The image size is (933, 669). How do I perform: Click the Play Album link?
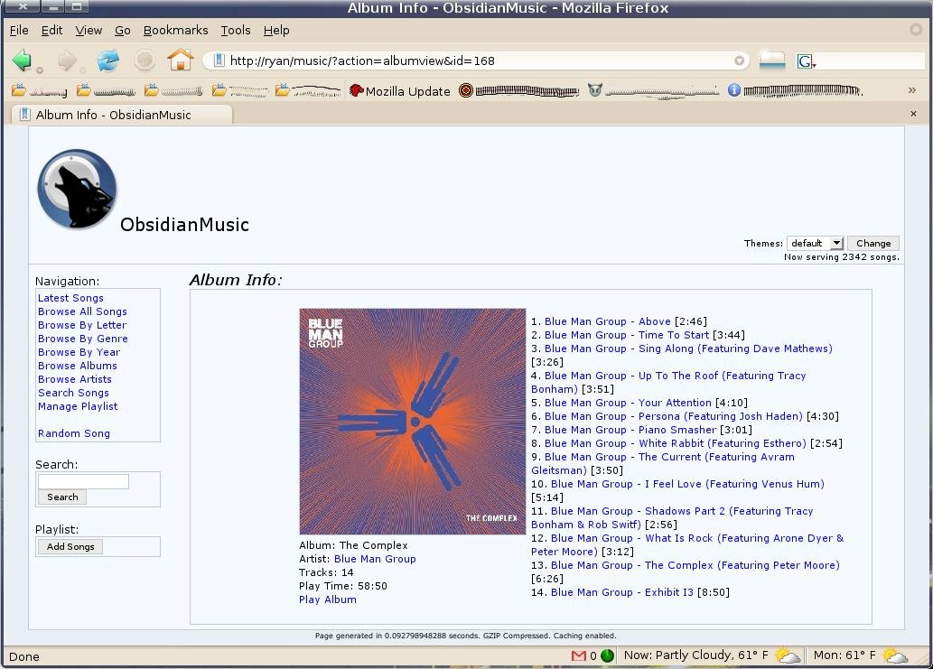click(328, 599)
